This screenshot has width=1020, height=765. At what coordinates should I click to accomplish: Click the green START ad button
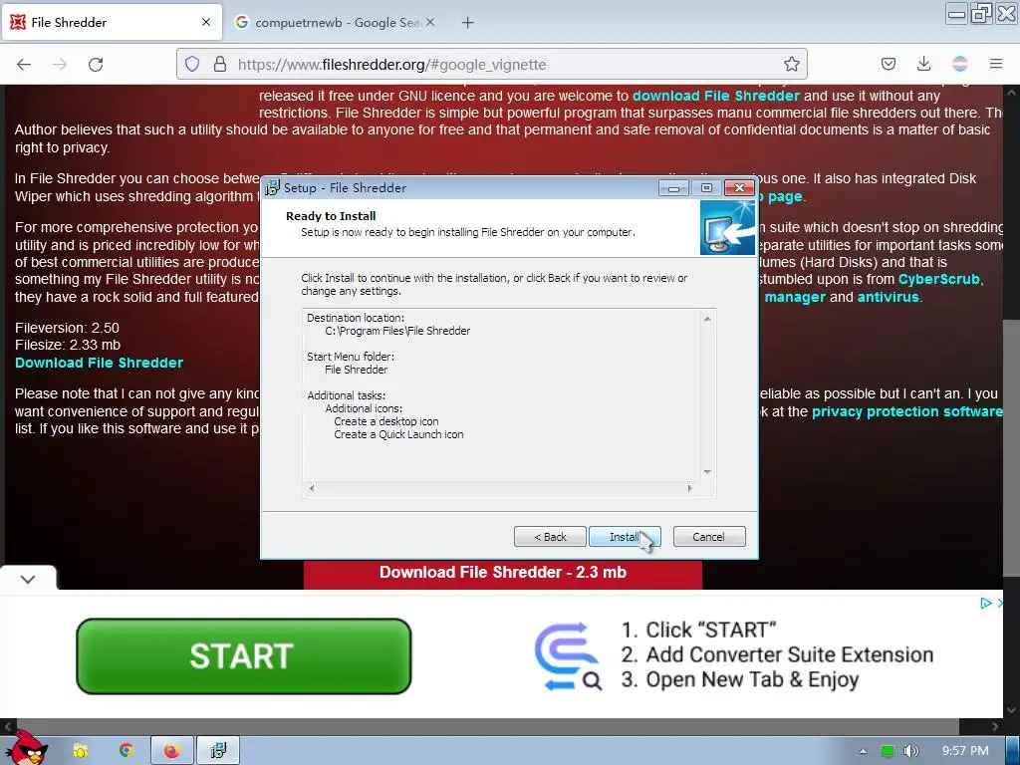[244, 655]
